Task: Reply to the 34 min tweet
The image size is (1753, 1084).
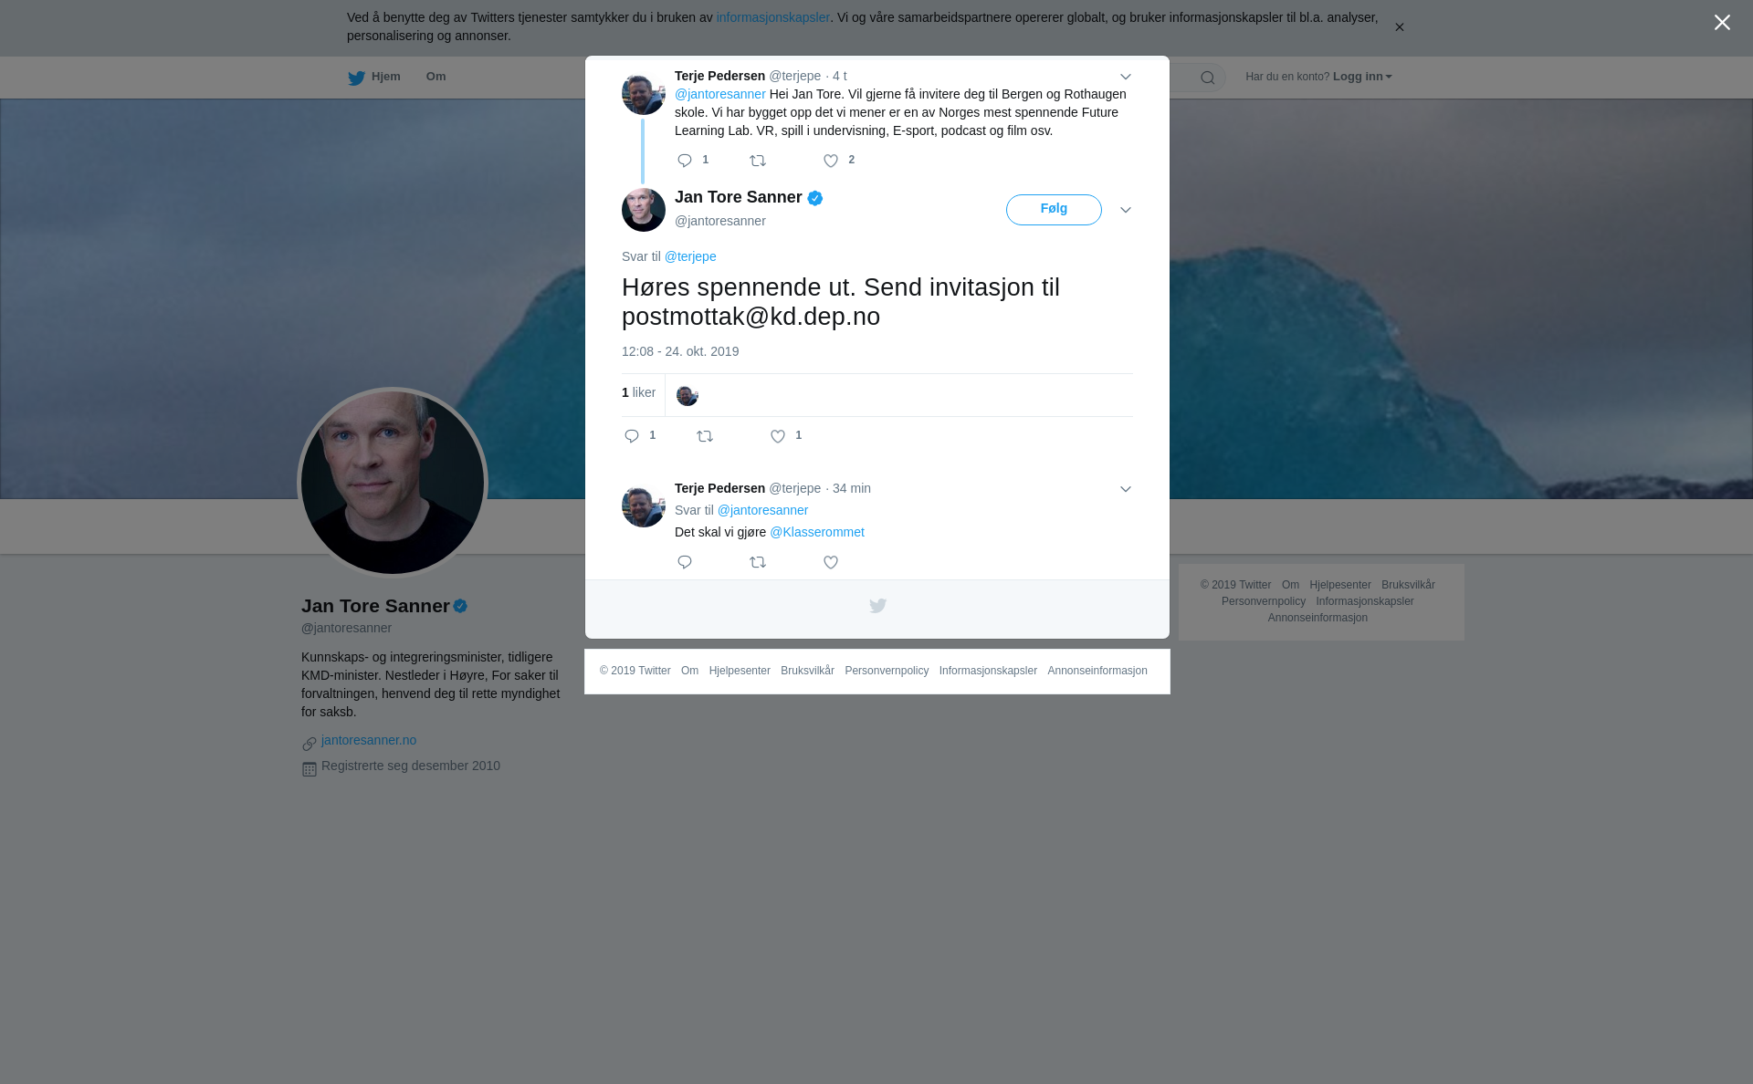Action: [x=685, y=563]
